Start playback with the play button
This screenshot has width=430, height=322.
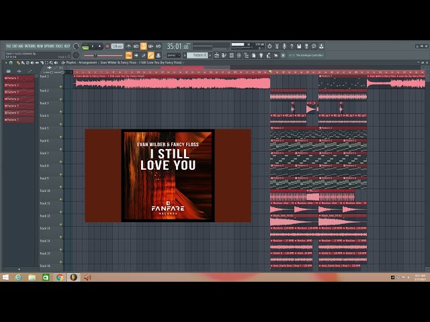click(x=93, y=46)
